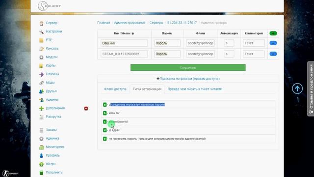Click the green 'c' steamid badge
The image size is (314, 177).
point(105,121)
